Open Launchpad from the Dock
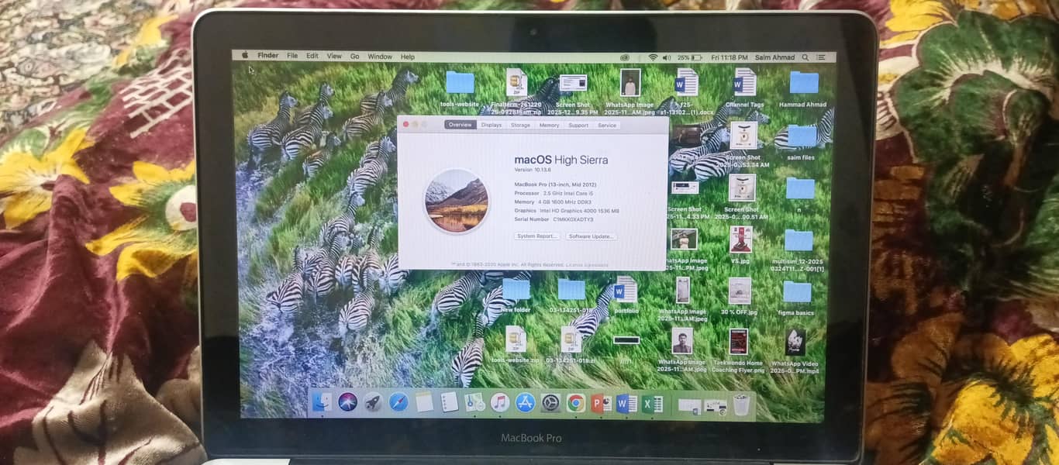This screenshot has height=465, width=1059. [372, 401]
